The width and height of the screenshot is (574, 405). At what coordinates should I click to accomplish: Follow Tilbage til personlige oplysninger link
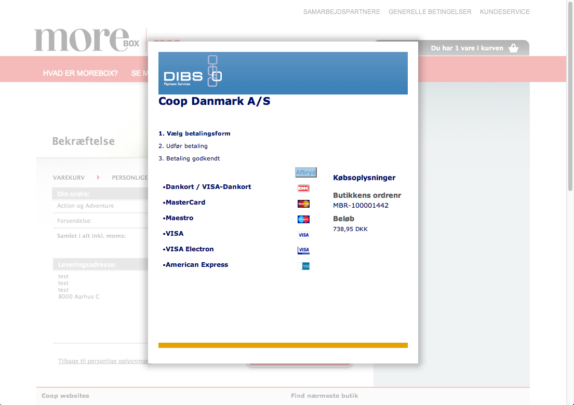(103, 361)
